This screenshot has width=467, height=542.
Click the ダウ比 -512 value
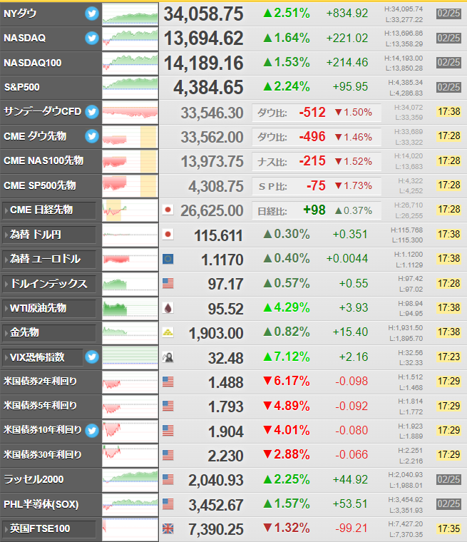[312, 113]
